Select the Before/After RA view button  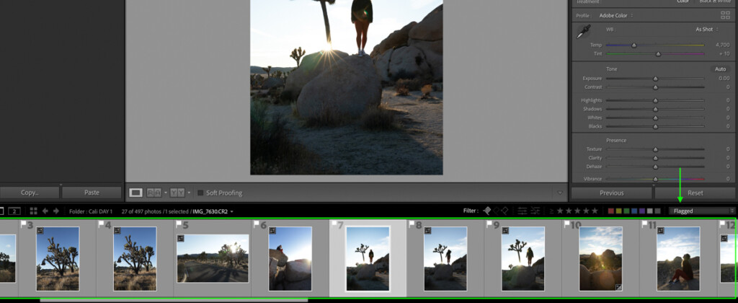pyautogui.click(x=154, y=193)
